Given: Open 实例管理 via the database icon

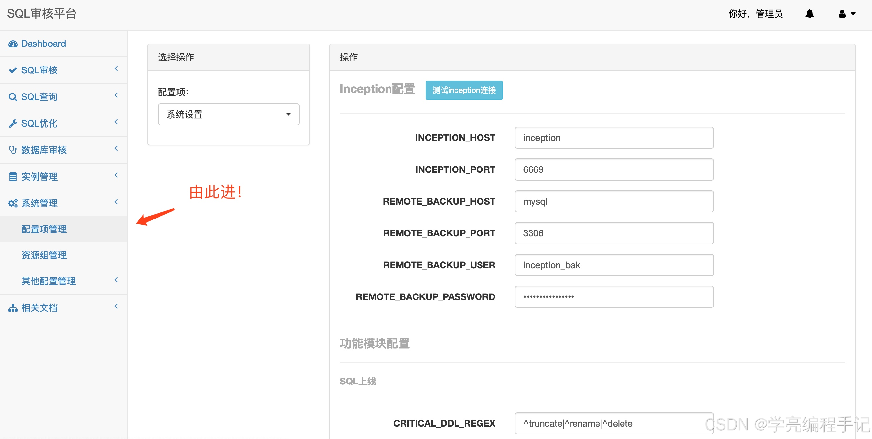Looking at the screenshot, I should click(x=13, y=176).
